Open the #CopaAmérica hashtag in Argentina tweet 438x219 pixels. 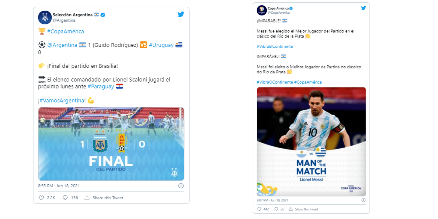click(65, 31)
